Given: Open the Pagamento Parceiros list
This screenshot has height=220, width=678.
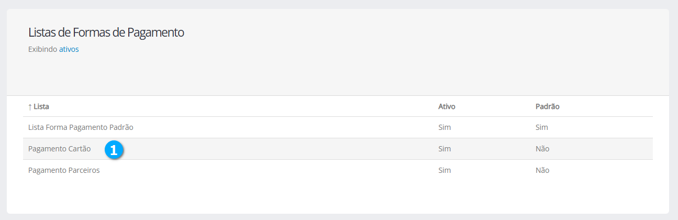Looking at the screenshot, I should coord(64,170).
